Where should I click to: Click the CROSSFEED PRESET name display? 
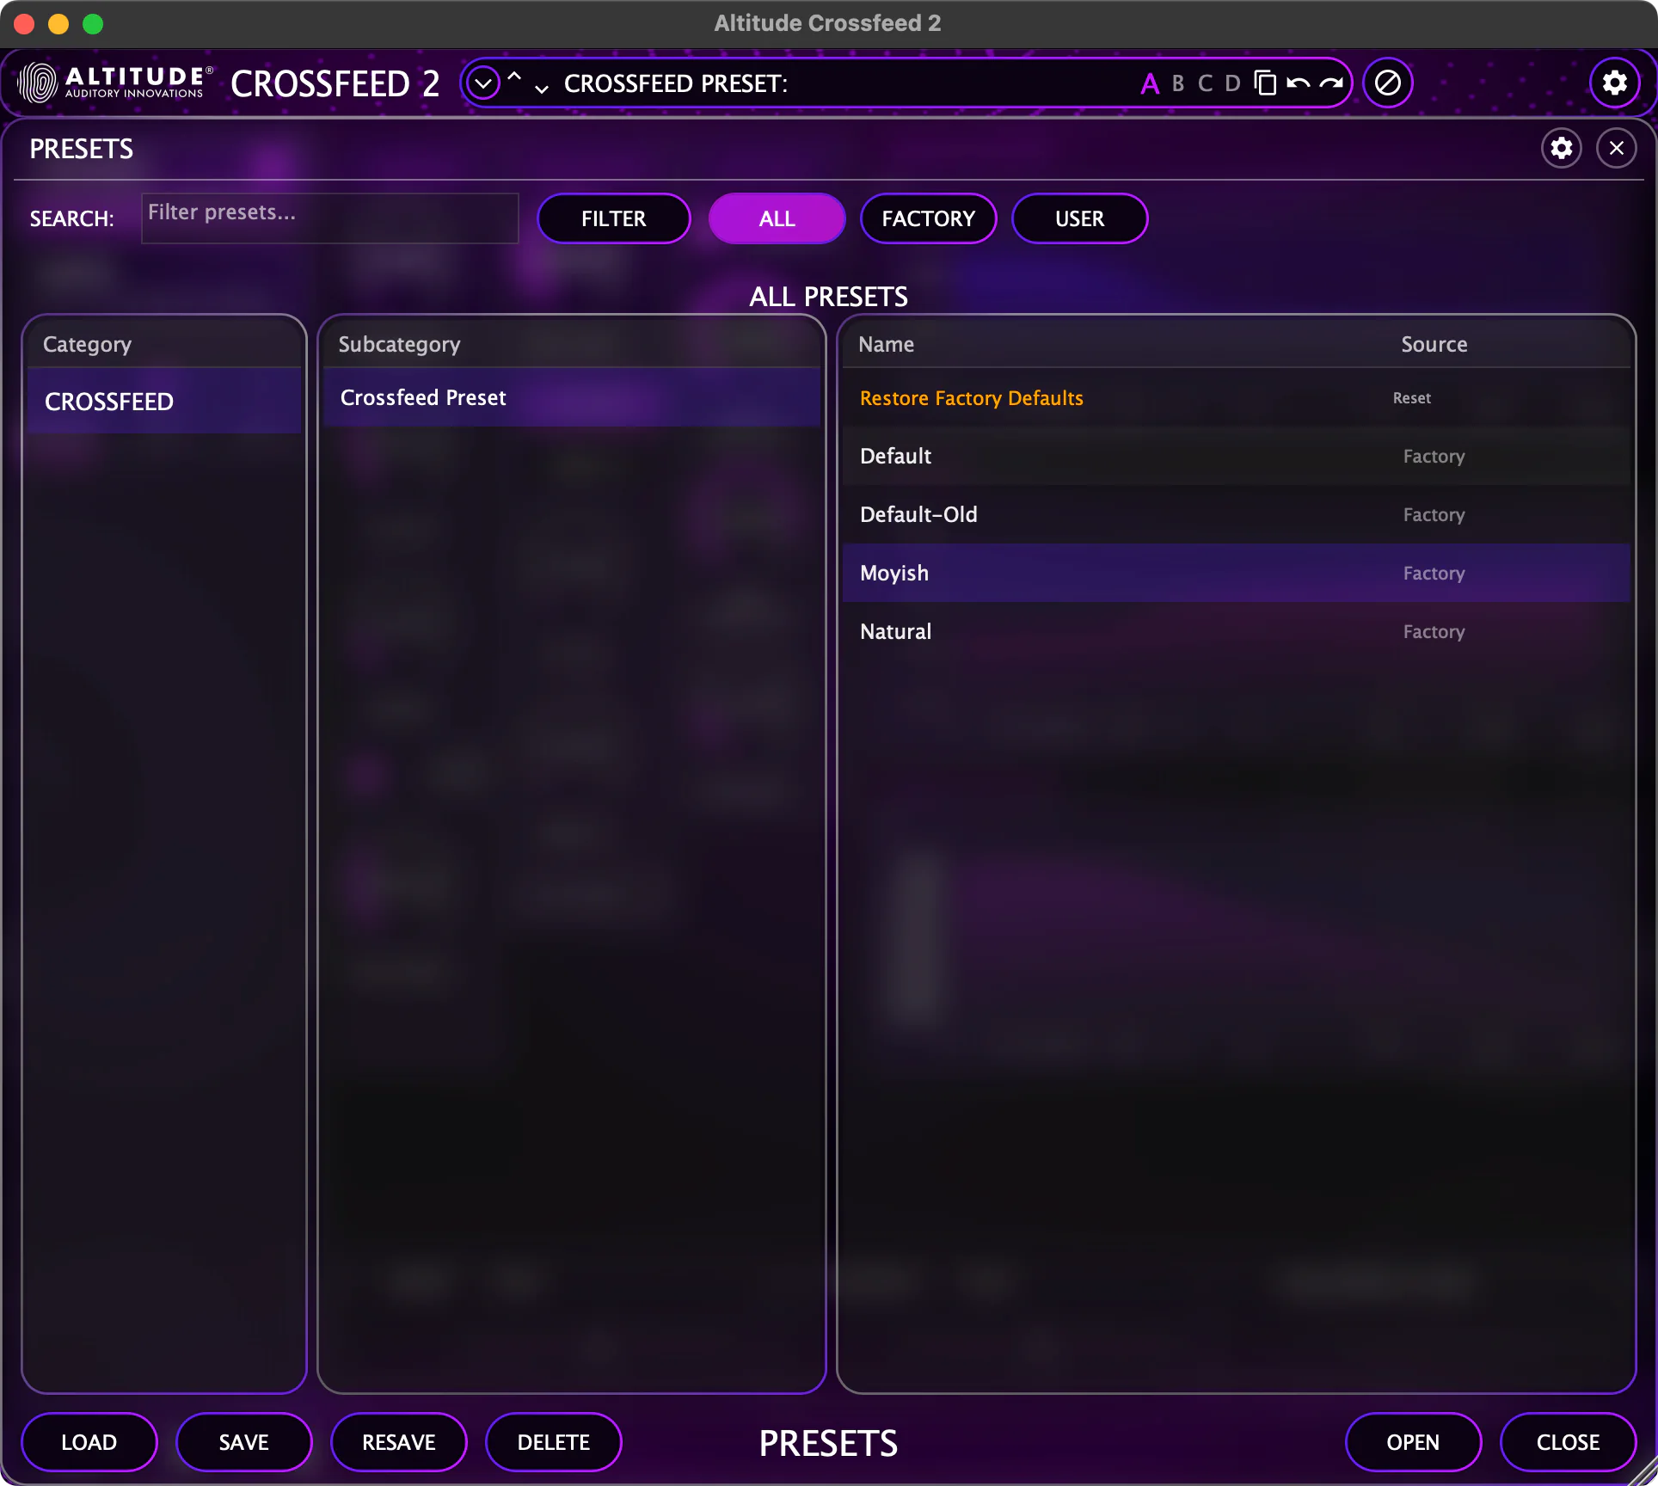pyautogui.click(x=676, y=83)
